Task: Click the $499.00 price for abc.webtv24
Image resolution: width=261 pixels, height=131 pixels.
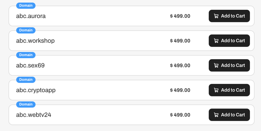Action: tap(180, 115)
